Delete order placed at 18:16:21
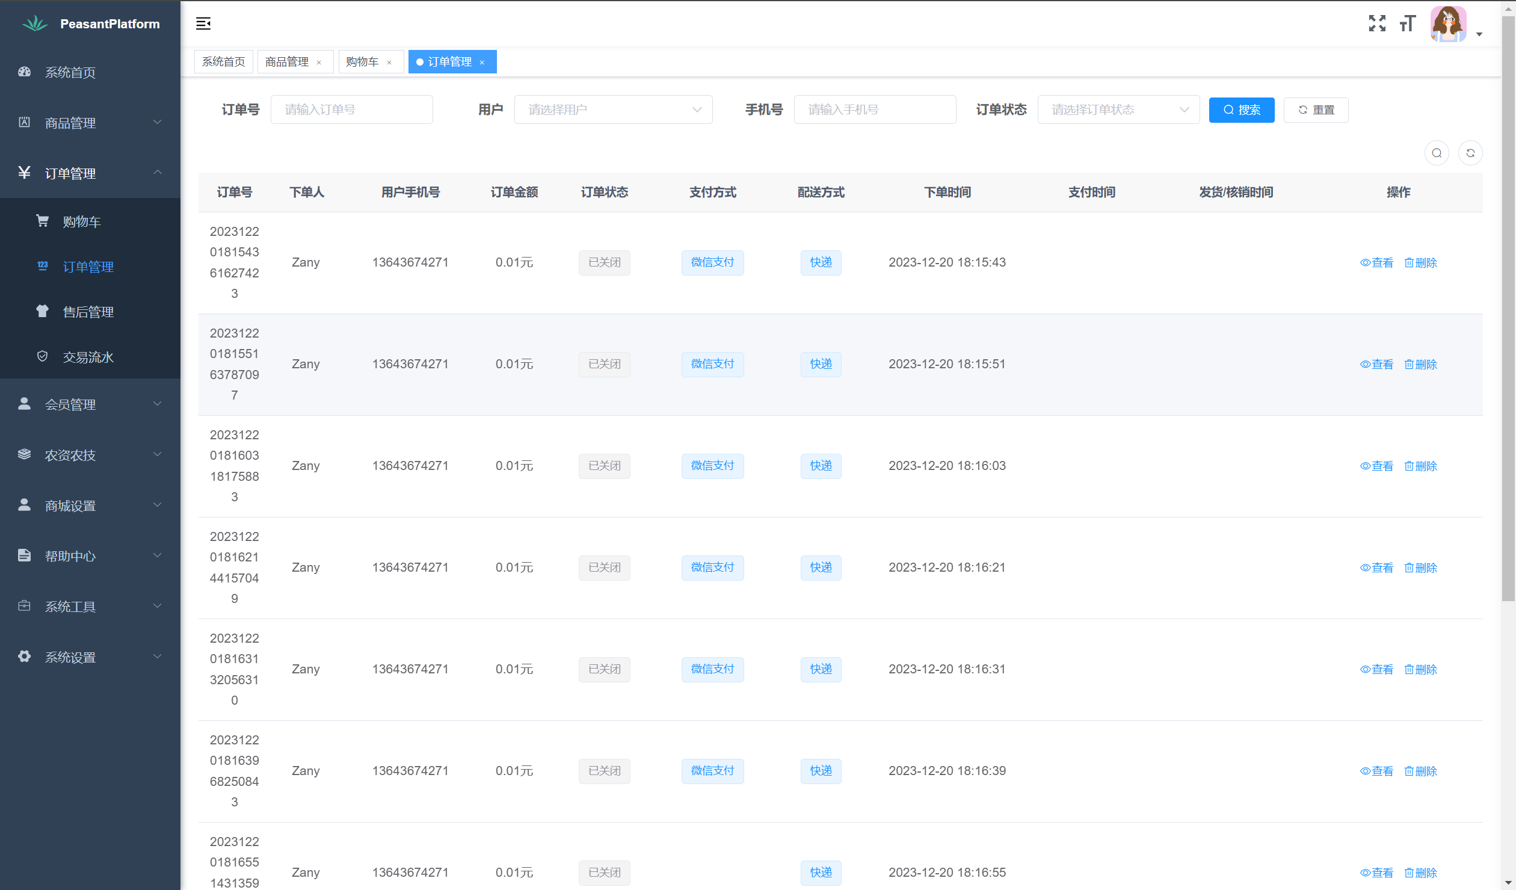 1420,568
